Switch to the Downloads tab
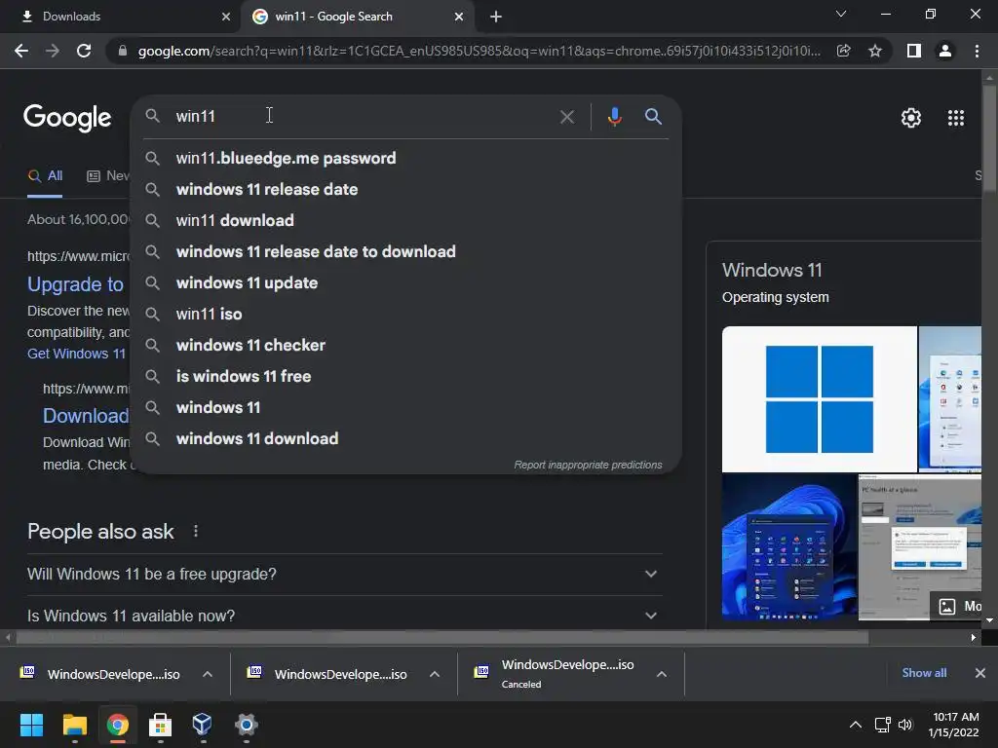 [120, 17]
